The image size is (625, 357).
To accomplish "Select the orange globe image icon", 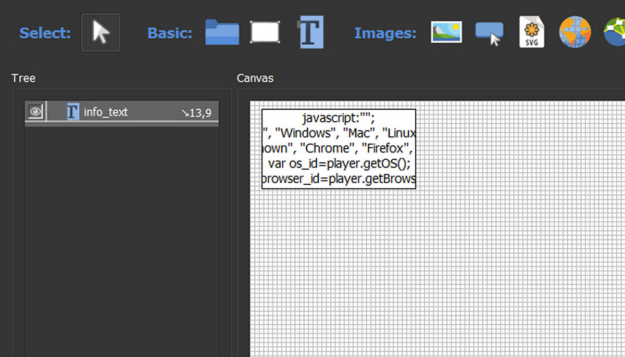I will (575, 32).
